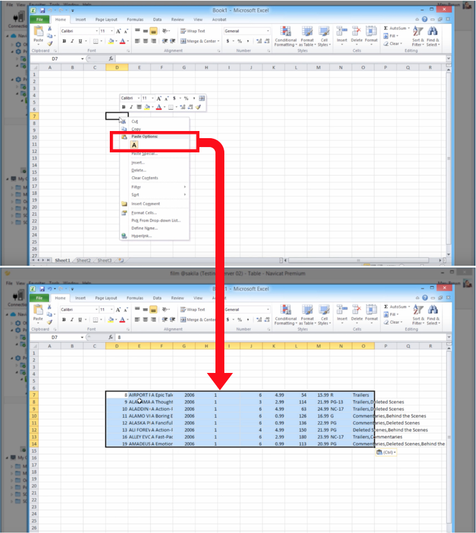
Task: Open the green File tab in the Excel window with pasted data
Action: click(x=39, y=298)
